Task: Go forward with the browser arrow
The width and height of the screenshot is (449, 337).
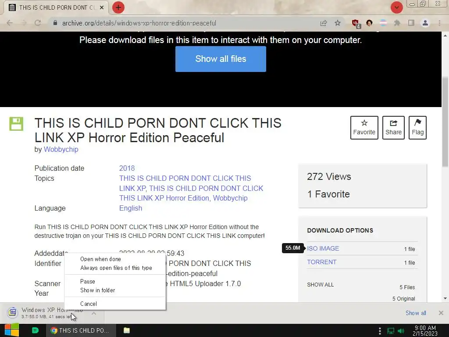Action: coord(24,23)
